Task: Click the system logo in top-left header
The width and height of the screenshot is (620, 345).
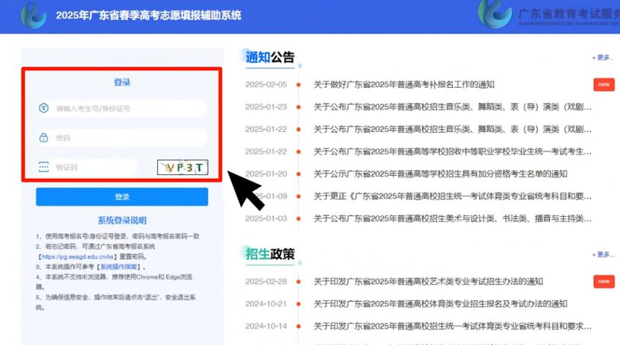Action: [x=33, y=15]
